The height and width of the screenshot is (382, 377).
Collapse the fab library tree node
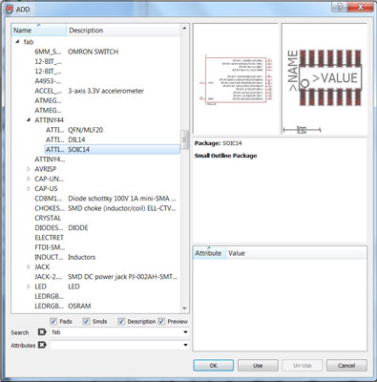coord(17,42)
